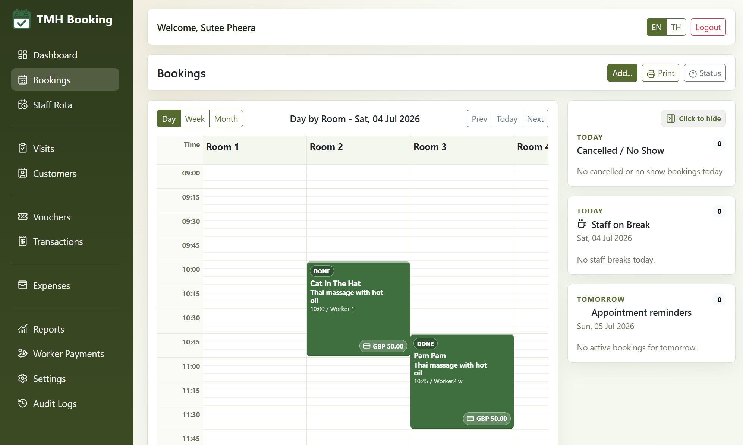The width and height of the screenshot is (743, 445).
Task: Select the Month view tab
Action: [x=226, y=118]
